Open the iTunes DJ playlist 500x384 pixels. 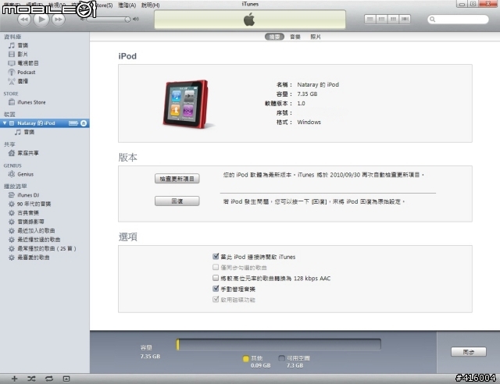pyautogui.click(x=28, y=195)
